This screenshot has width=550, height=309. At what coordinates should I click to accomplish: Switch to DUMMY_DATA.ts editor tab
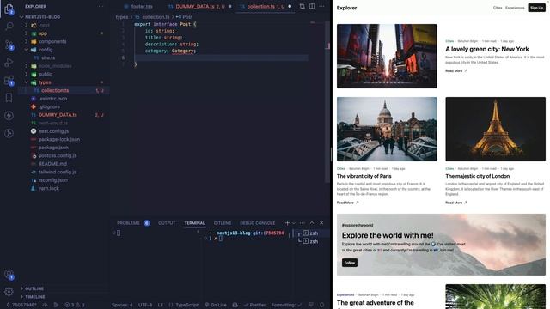(200, 6)
